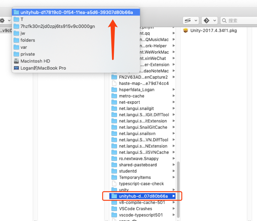The height and width of the screenshot is (221, 257).
Task: Click the VSCode Crashes folder icon
Action: 114,209
